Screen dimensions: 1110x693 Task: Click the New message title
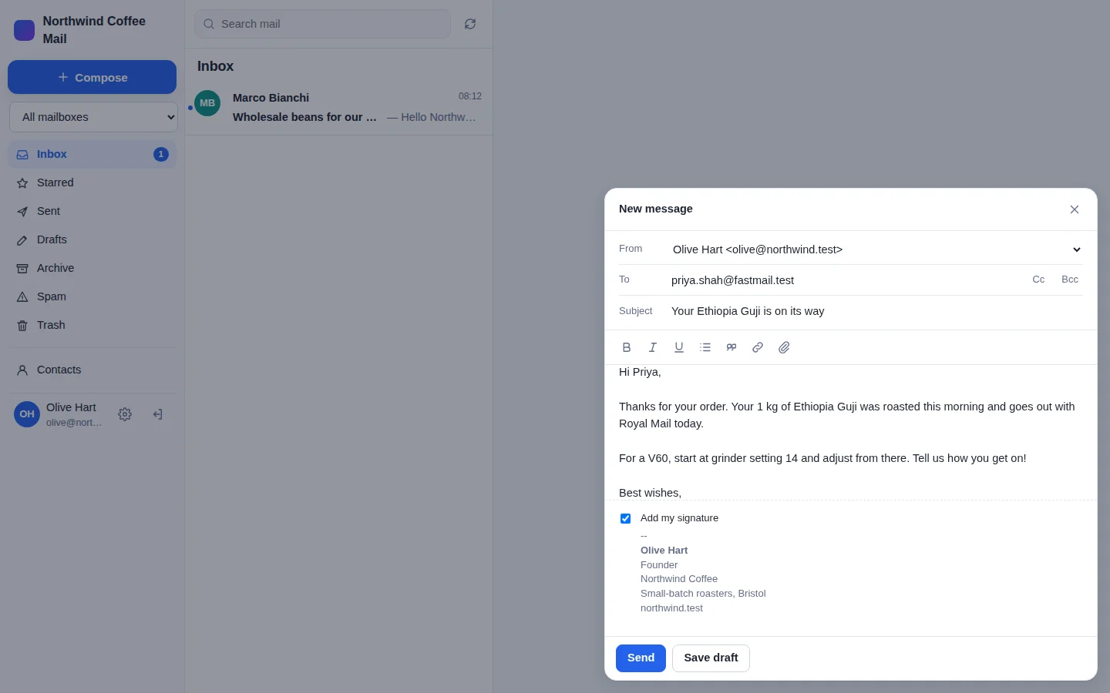(x=656, y=209)
